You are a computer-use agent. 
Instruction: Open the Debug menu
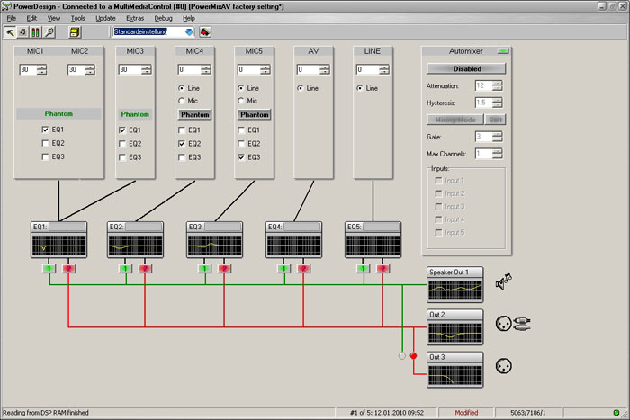163,18
